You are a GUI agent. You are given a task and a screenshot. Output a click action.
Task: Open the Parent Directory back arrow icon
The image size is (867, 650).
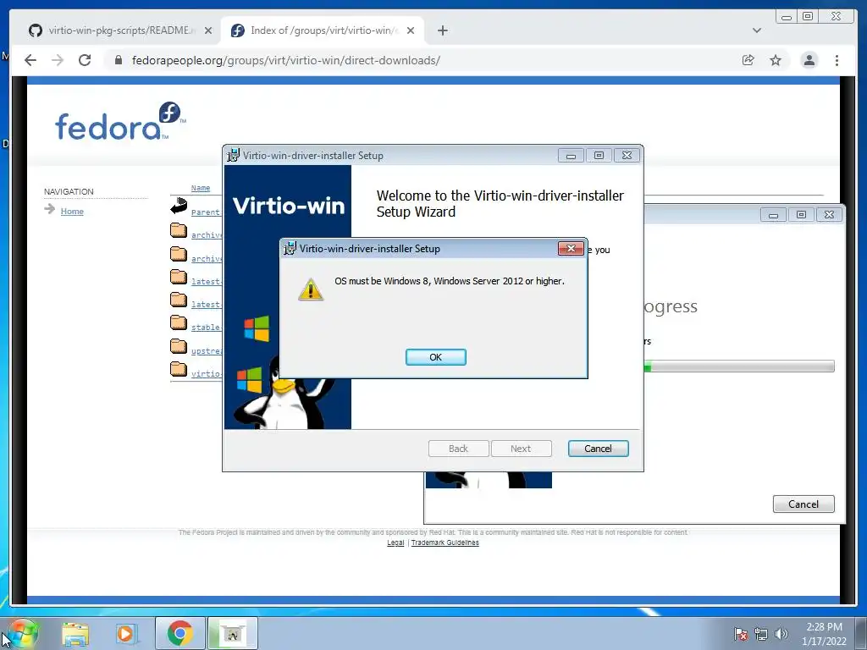(x=179, y=206)
